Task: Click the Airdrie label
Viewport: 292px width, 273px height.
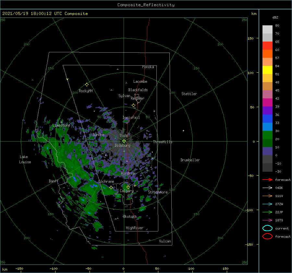Action: (x=128, y=173)
